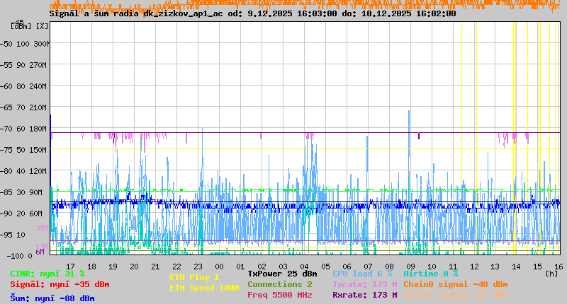567x304 pixels.
Task: Click the purple Rxrate 173 M legend label
Action: [364, 295]
